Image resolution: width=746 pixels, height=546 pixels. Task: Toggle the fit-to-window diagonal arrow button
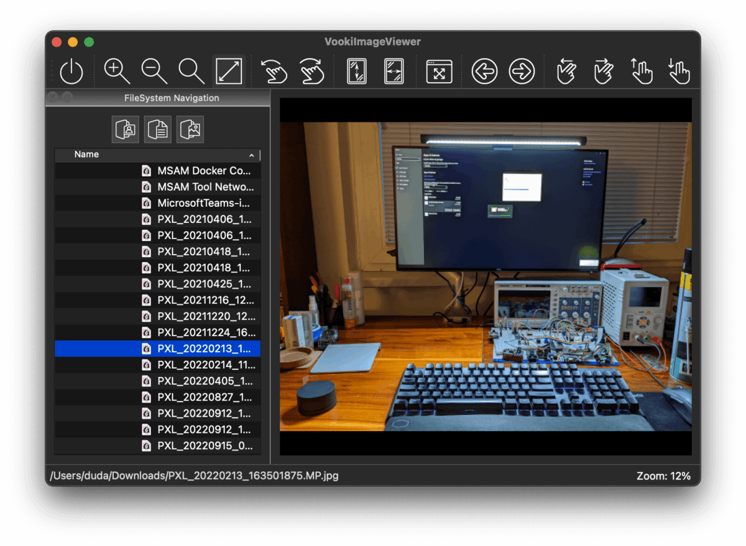(x=229, y=71)
